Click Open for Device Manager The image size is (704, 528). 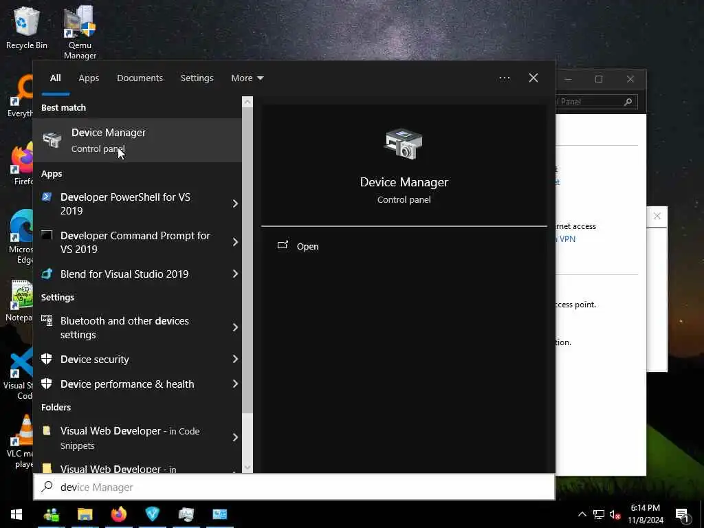[307, 246]
